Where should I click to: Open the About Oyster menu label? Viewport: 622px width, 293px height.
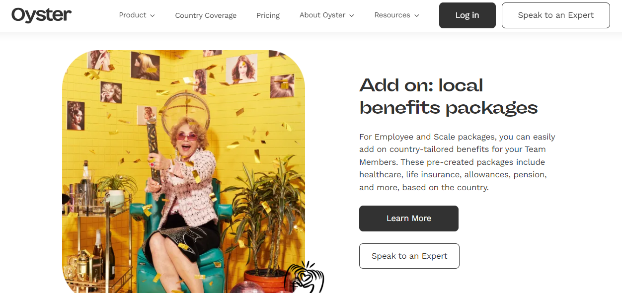(322, 15)
